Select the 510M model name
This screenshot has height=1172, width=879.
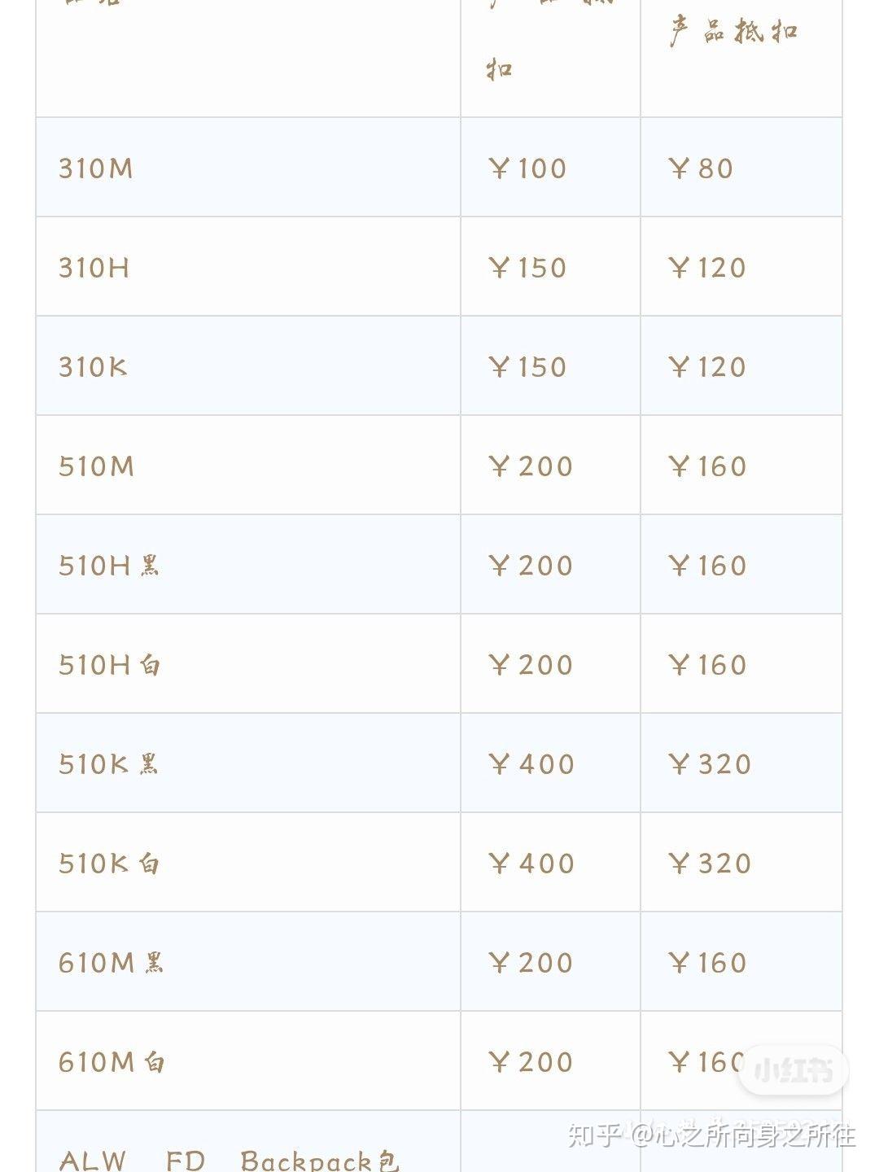pyautogui.click(x=96, y=466)
